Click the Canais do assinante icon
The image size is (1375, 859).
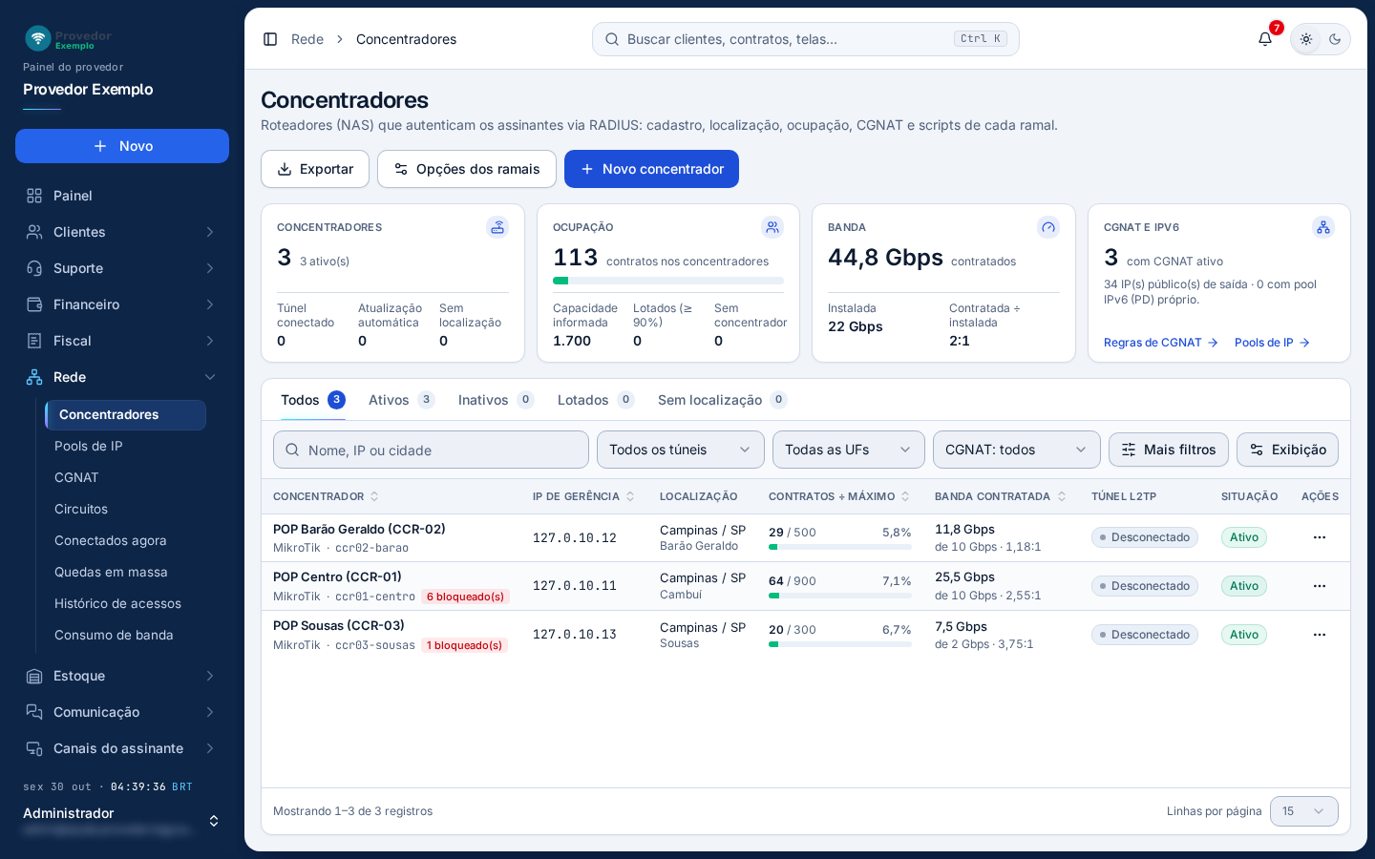[34, 748]
